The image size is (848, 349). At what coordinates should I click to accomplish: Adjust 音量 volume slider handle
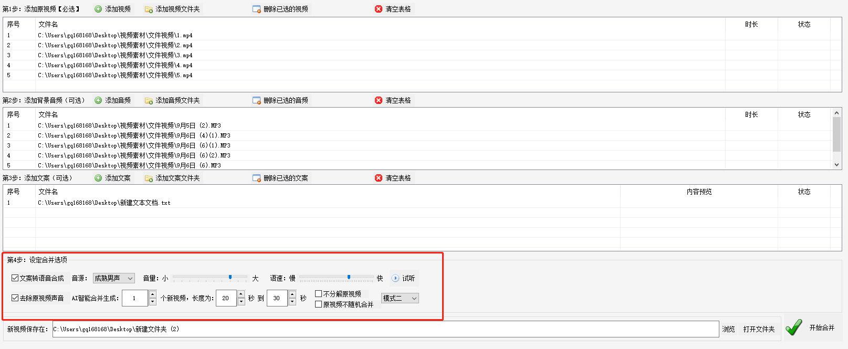click(230, 277)
